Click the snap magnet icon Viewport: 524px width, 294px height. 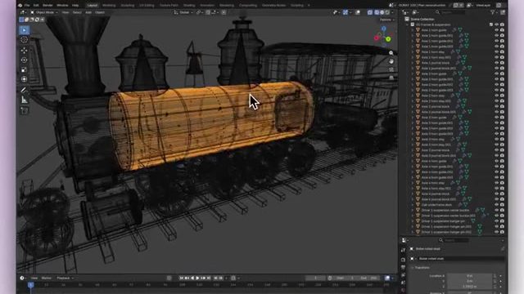208,12
